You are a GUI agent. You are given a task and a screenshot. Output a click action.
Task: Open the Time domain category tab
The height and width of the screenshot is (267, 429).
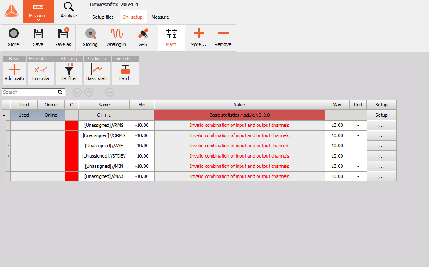tap(125, 59)
